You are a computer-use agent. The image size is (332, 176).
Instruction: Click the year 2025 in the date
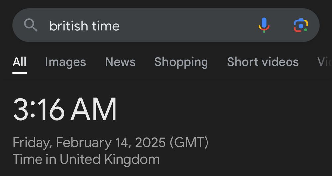coord(150,142)
